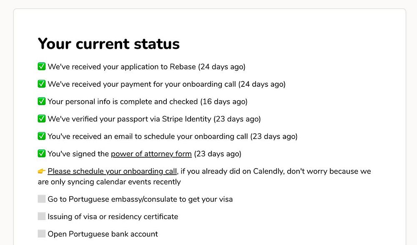417x245 pixels.
Task: Click green checkmark beside personal info complete
Action: (x=42, y=101)
